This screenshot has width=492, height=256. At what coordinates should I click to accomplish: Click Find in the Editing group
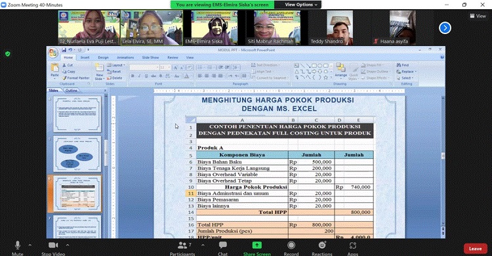point(403,65)
